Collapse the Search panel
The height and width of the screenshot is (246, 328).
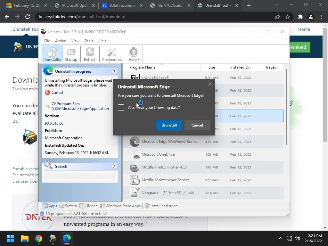click(114, 167)
